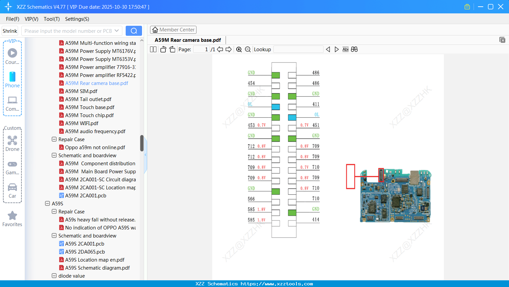Collapse the A59S tree node
This screenshot has height=287, width=509.
[x=47, y=203]
